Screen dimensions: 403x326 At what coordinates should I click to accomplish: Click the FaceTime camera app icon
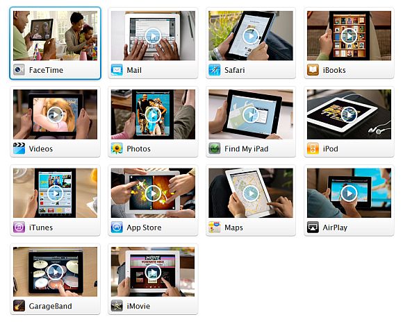pyautogui.click(x=19, y=70)
